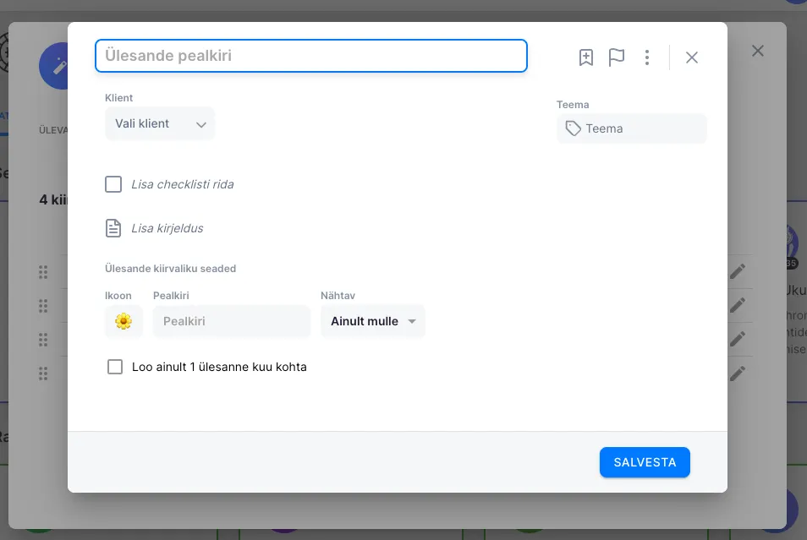Click the tag icon in Teema field
This screenshot has width=807, height=540.
(574, 128)
